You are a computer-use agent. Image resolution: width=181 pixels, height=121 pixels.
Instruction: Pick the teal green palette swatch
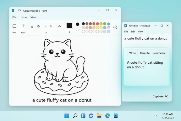pos(105,27)
